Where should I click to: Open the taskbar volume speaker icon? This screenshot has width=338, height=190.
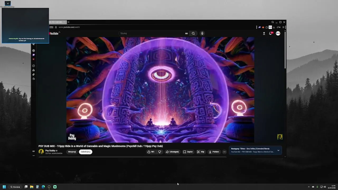325,187
